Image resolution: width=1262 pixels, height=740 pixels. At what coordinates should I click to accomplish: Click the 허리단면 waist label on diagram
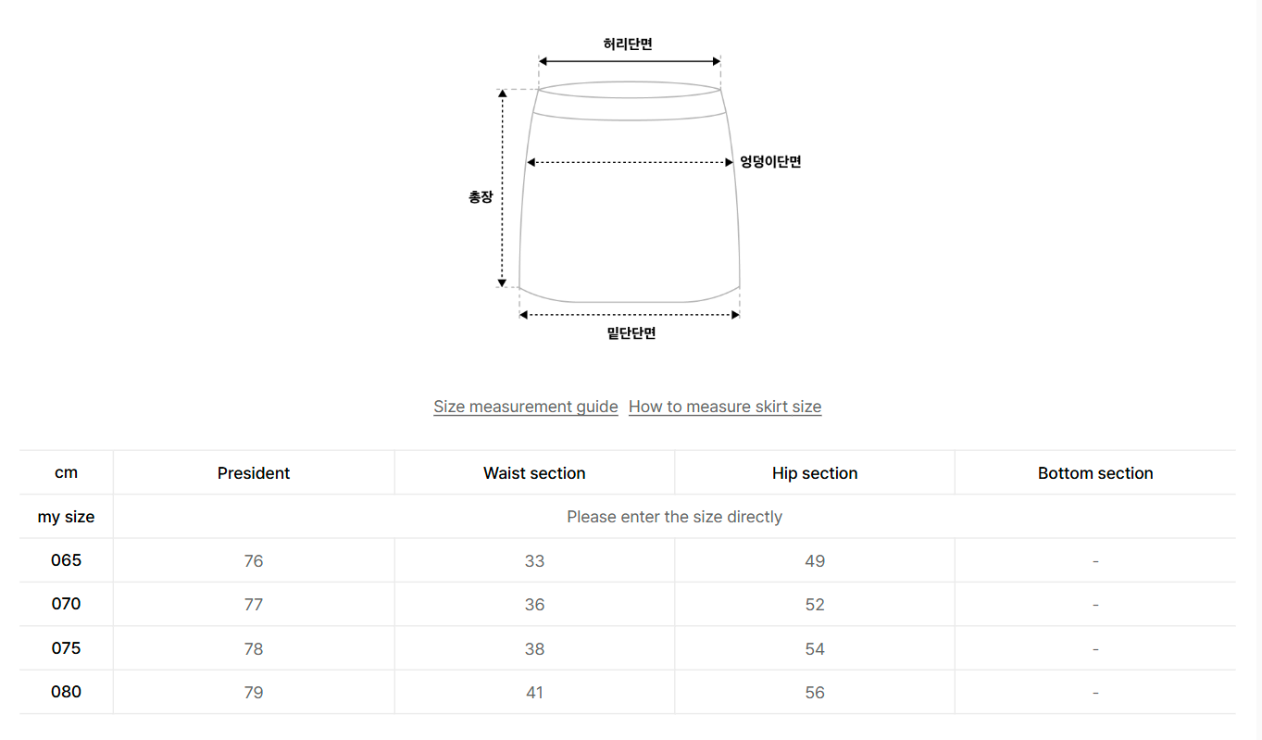pyautogui.click(x=629, y=44)
